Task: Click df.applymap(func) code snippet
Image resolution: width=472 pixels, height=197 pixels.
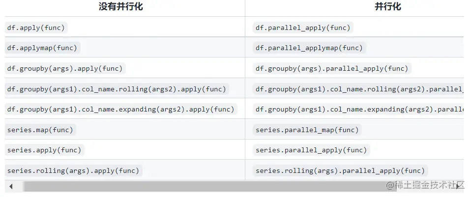Action: point(42,48)
